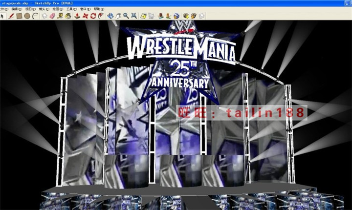The height and width of the screenshot is (210, 352).
Task: Click the grayed Share Component icon
Action: coord(201,16)
